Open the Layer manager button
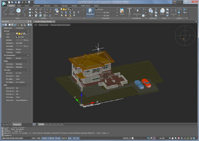Viewport: 199px width, 141px height. [x=56, y=11]
